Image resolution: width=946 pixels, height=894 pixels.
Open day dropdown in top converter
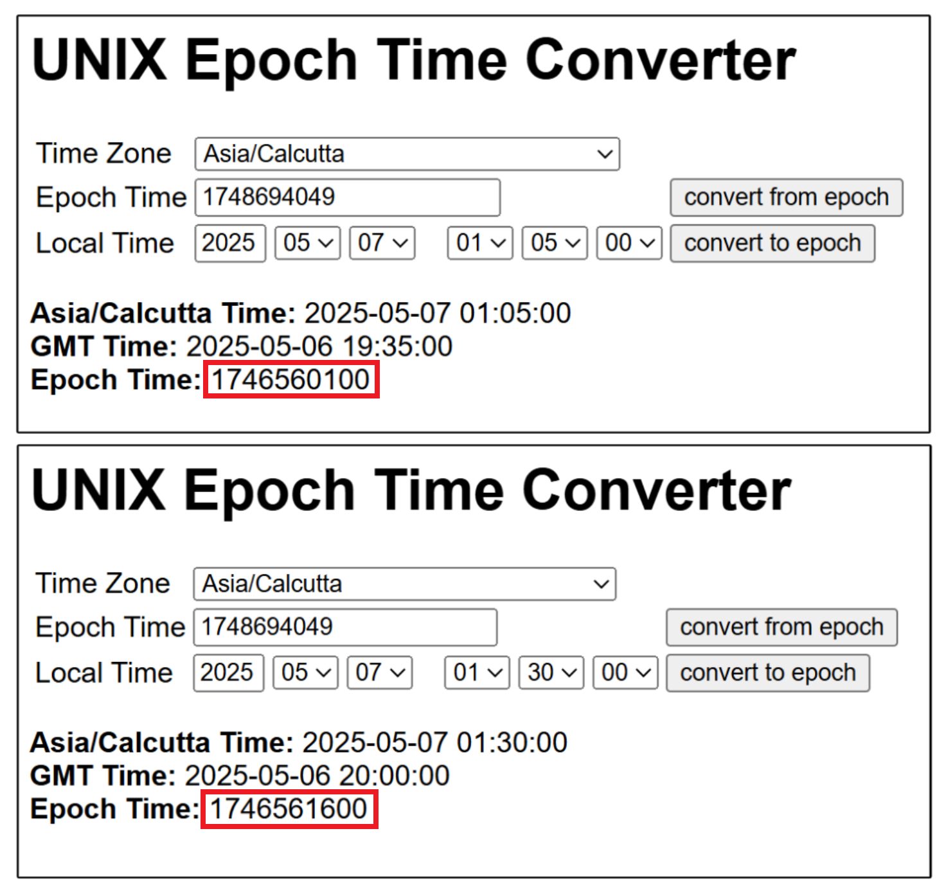382,244
